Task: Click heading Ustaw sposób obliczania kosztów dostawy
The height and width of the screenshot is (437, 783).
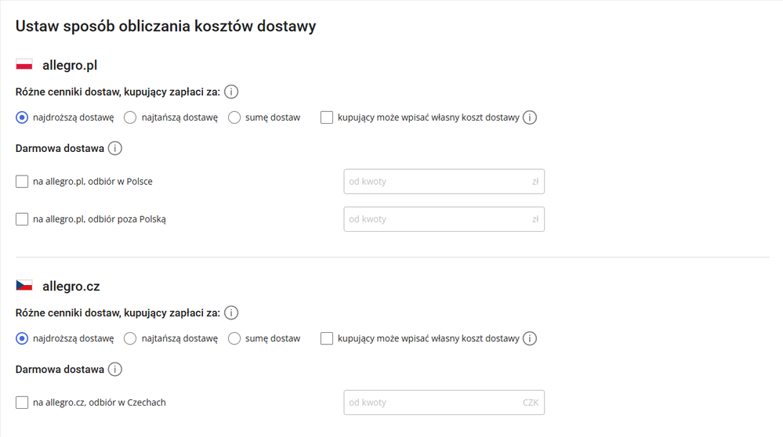Action: pos(166,26)
